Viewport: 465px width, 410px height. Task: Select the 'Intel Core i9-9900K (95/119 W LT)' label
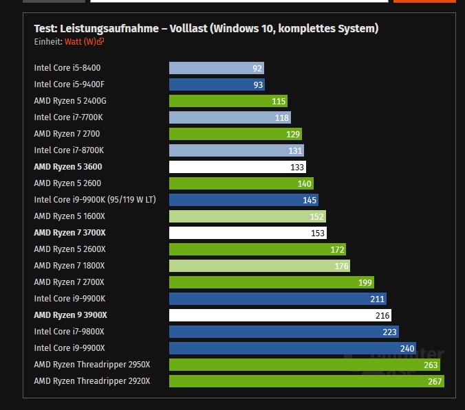click(95, 200)
